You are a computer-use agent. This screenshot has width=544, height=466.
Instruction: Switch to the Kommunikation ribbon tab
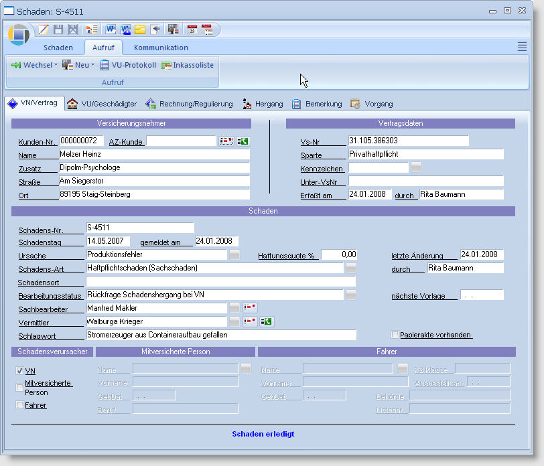click(x=161, y=48)
